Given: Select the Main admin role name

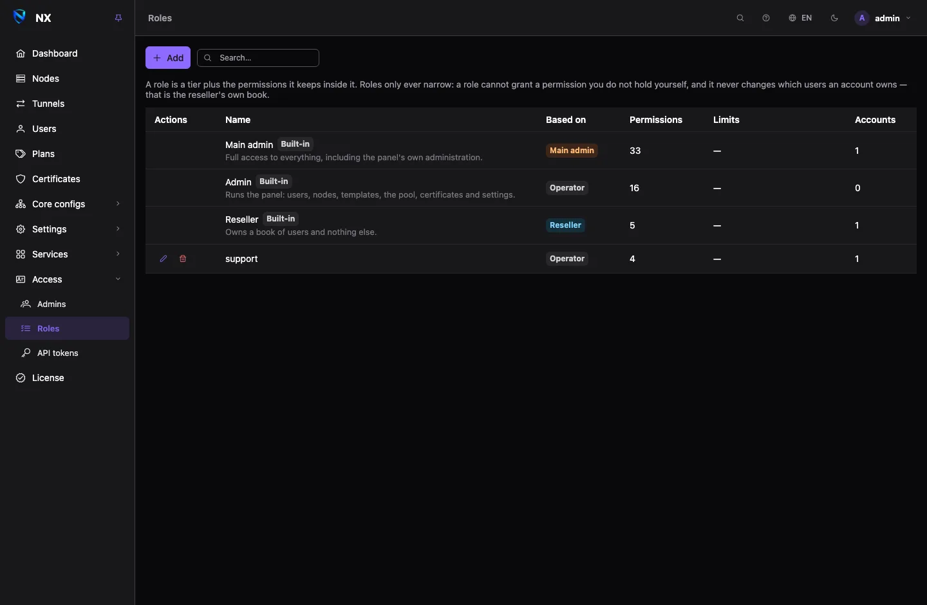Looking at the screenshot, I should coord(249,145).
